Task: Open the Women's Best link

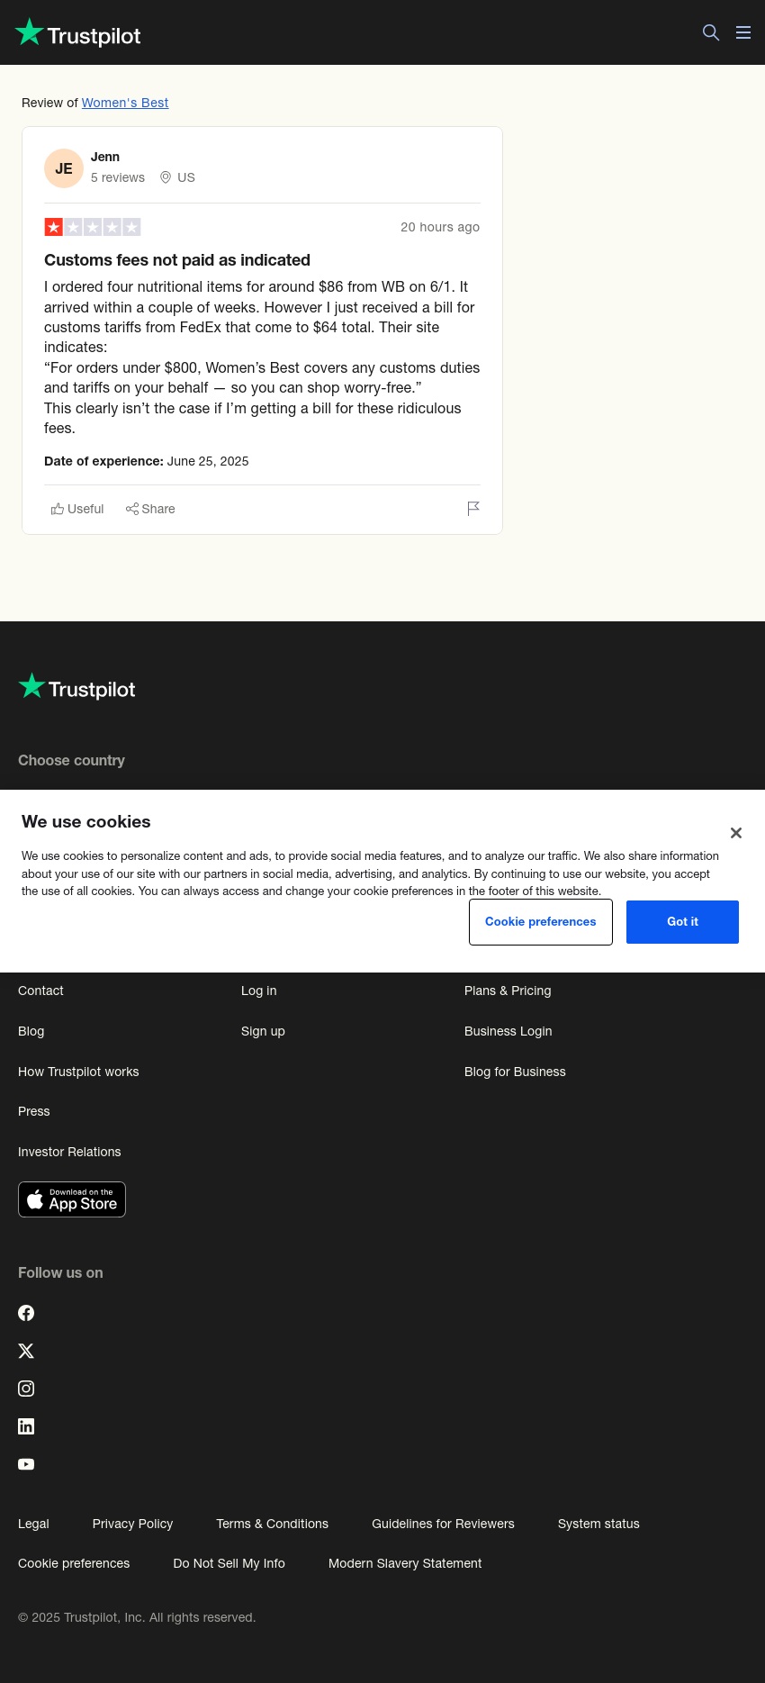Action: (x=125, y=103)
